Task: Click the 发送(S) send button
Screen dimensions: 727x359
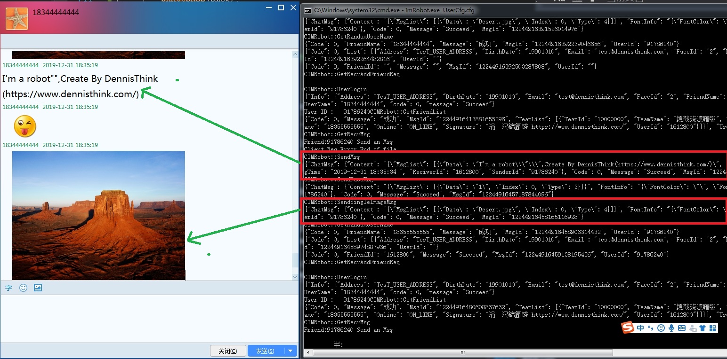Action: [266, 351]
